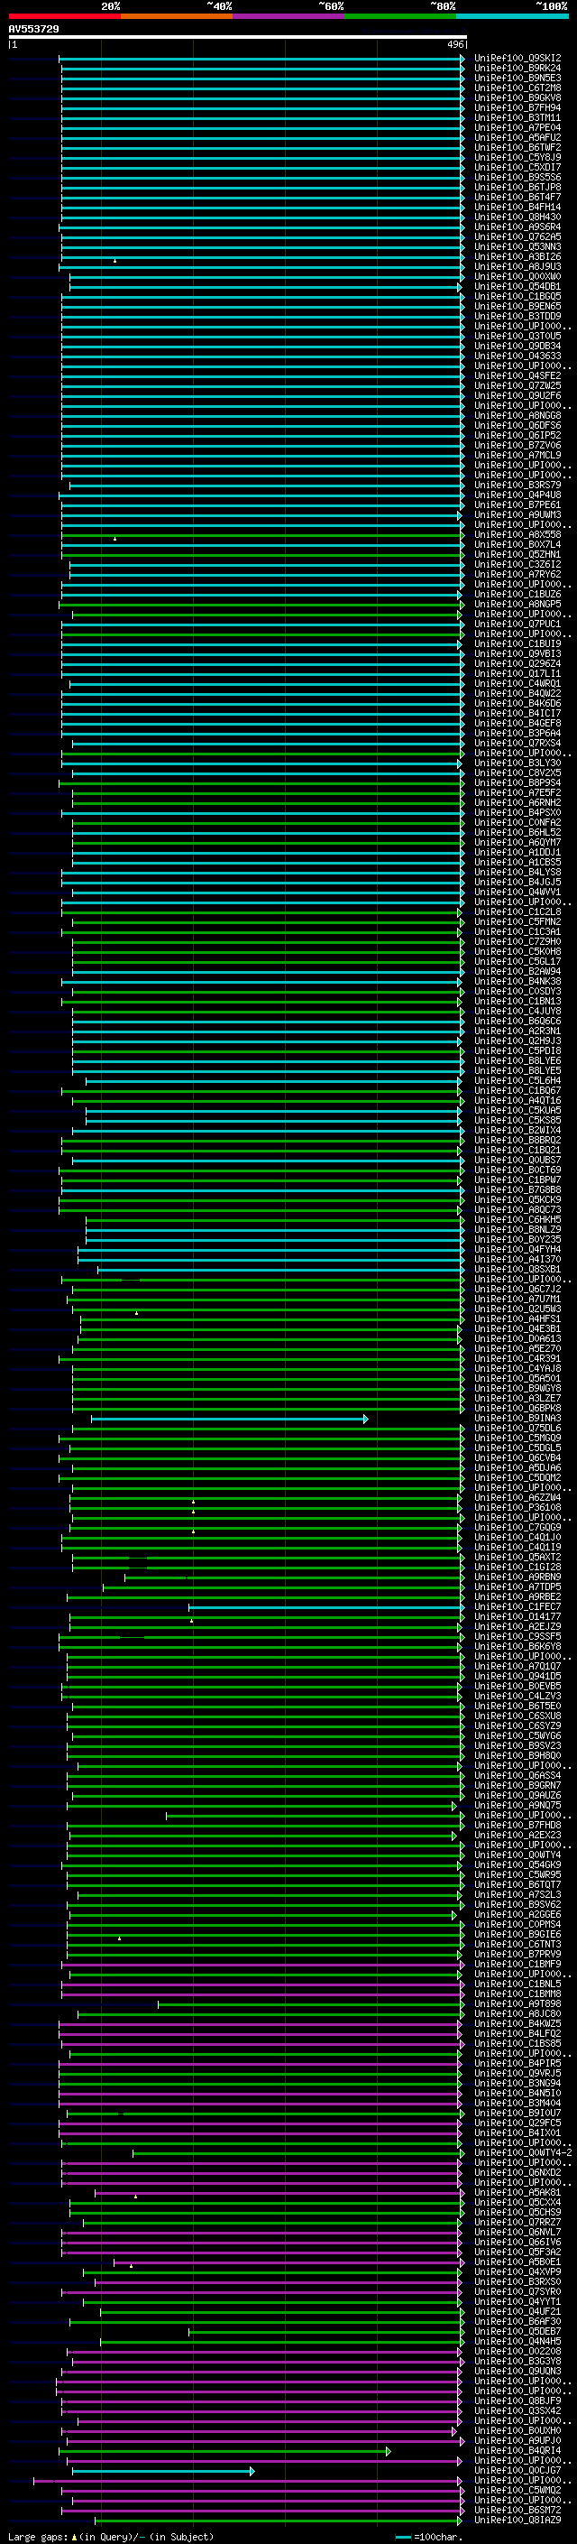577x2544 pixels.
Task: Select the UniRef100_O43633 label
Action: coord(517,356)
